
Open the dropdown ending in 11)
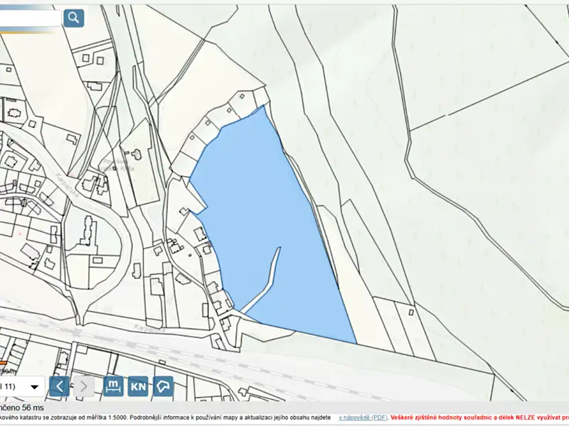(x=22, y=386)
